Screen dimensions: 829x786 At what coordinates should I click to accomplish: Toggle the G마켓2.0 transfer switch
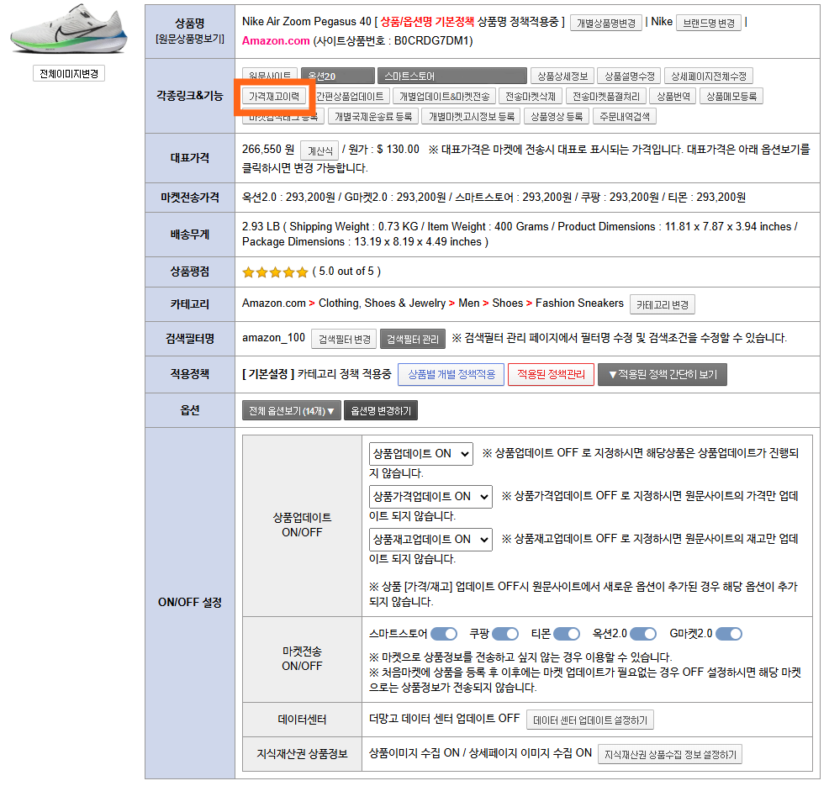tap(729, 634)
